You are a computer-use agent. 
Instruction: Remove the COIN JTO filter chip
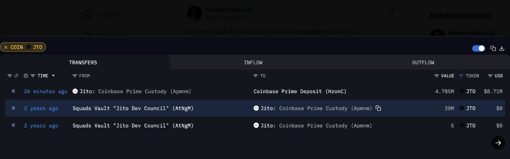[x=6, y=47]
